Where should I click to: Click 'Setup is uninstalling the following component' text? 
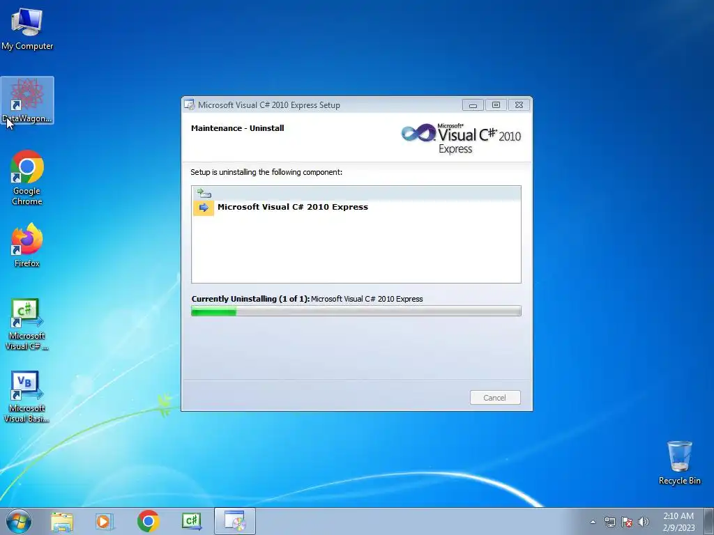click(x=266, y=173)
